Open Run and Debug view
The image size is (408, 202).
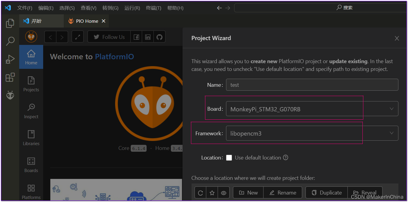(x=10, y=59)
